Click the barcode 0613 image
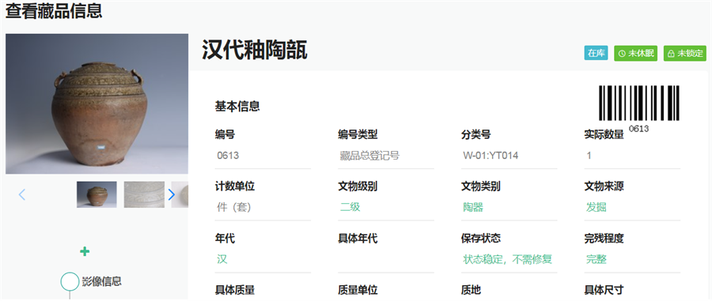 point(638,108)
